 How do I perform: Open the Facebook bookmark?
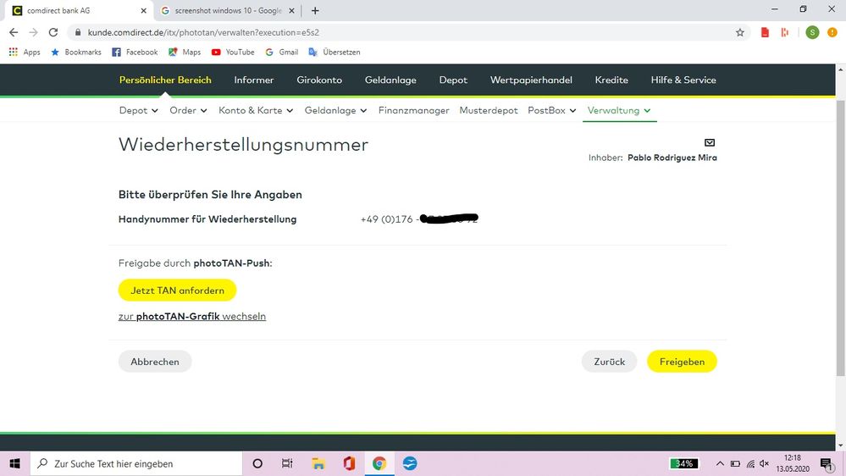(135, 52)
